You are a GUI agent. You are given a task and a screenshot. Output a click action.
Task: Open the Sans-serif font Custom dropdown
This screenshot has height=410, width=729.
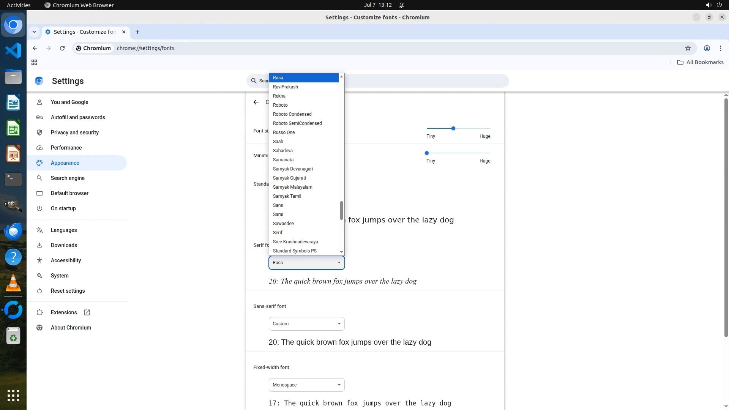tap(306, 324)
